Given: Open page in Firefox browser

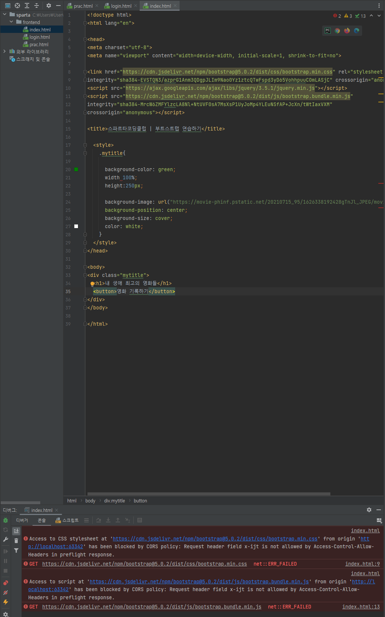Looking at the screenshot, I should 347,31.
